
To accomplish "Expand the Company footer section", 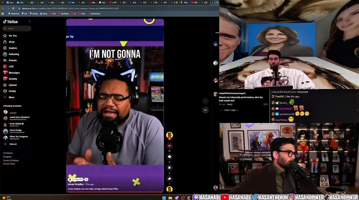I will coord(8,153).
